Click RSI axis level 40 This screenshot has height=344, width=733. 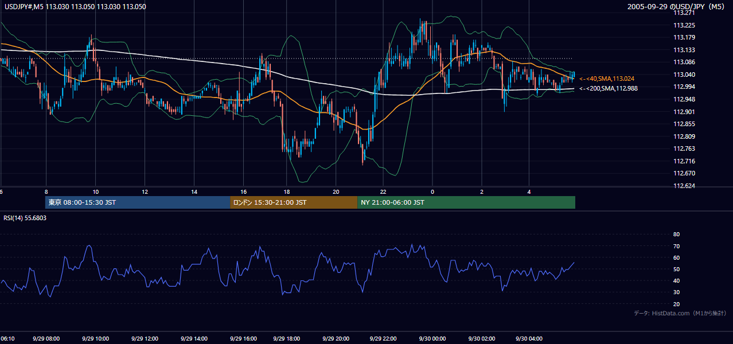point(676,280)
